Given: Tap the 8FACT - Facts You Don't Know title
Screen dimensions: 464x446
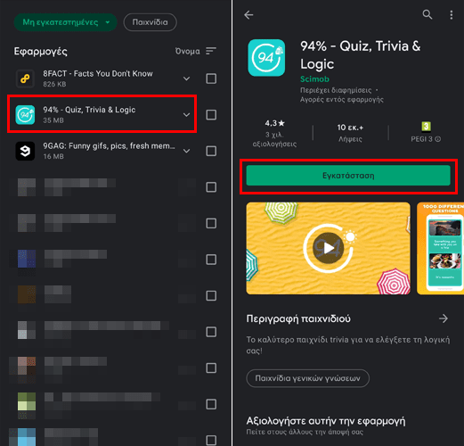Looking at the screenshot, I should (98, 73).
